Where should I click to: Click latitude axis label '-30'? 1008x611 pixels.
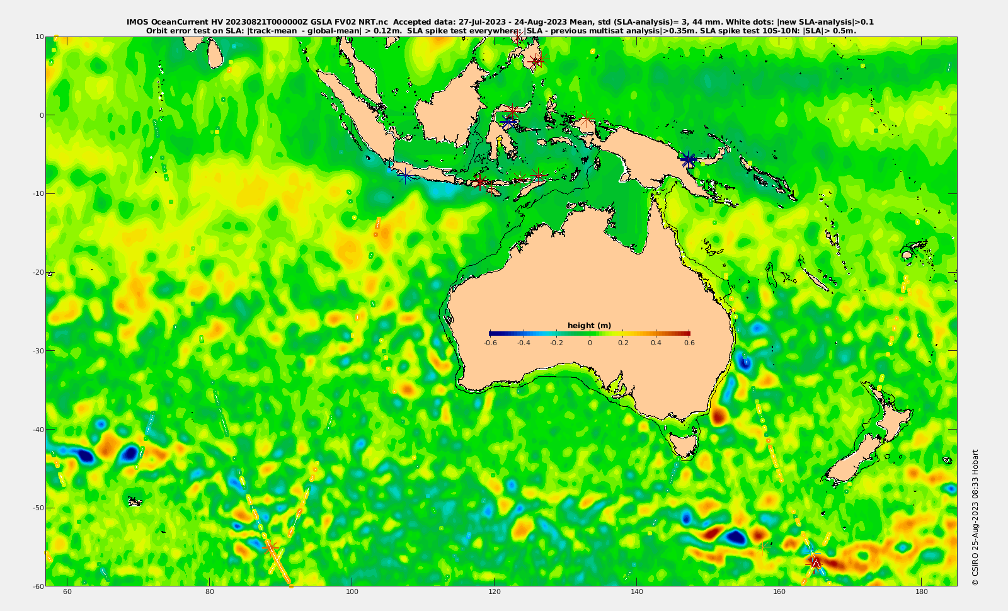click(x=38, y=351)
